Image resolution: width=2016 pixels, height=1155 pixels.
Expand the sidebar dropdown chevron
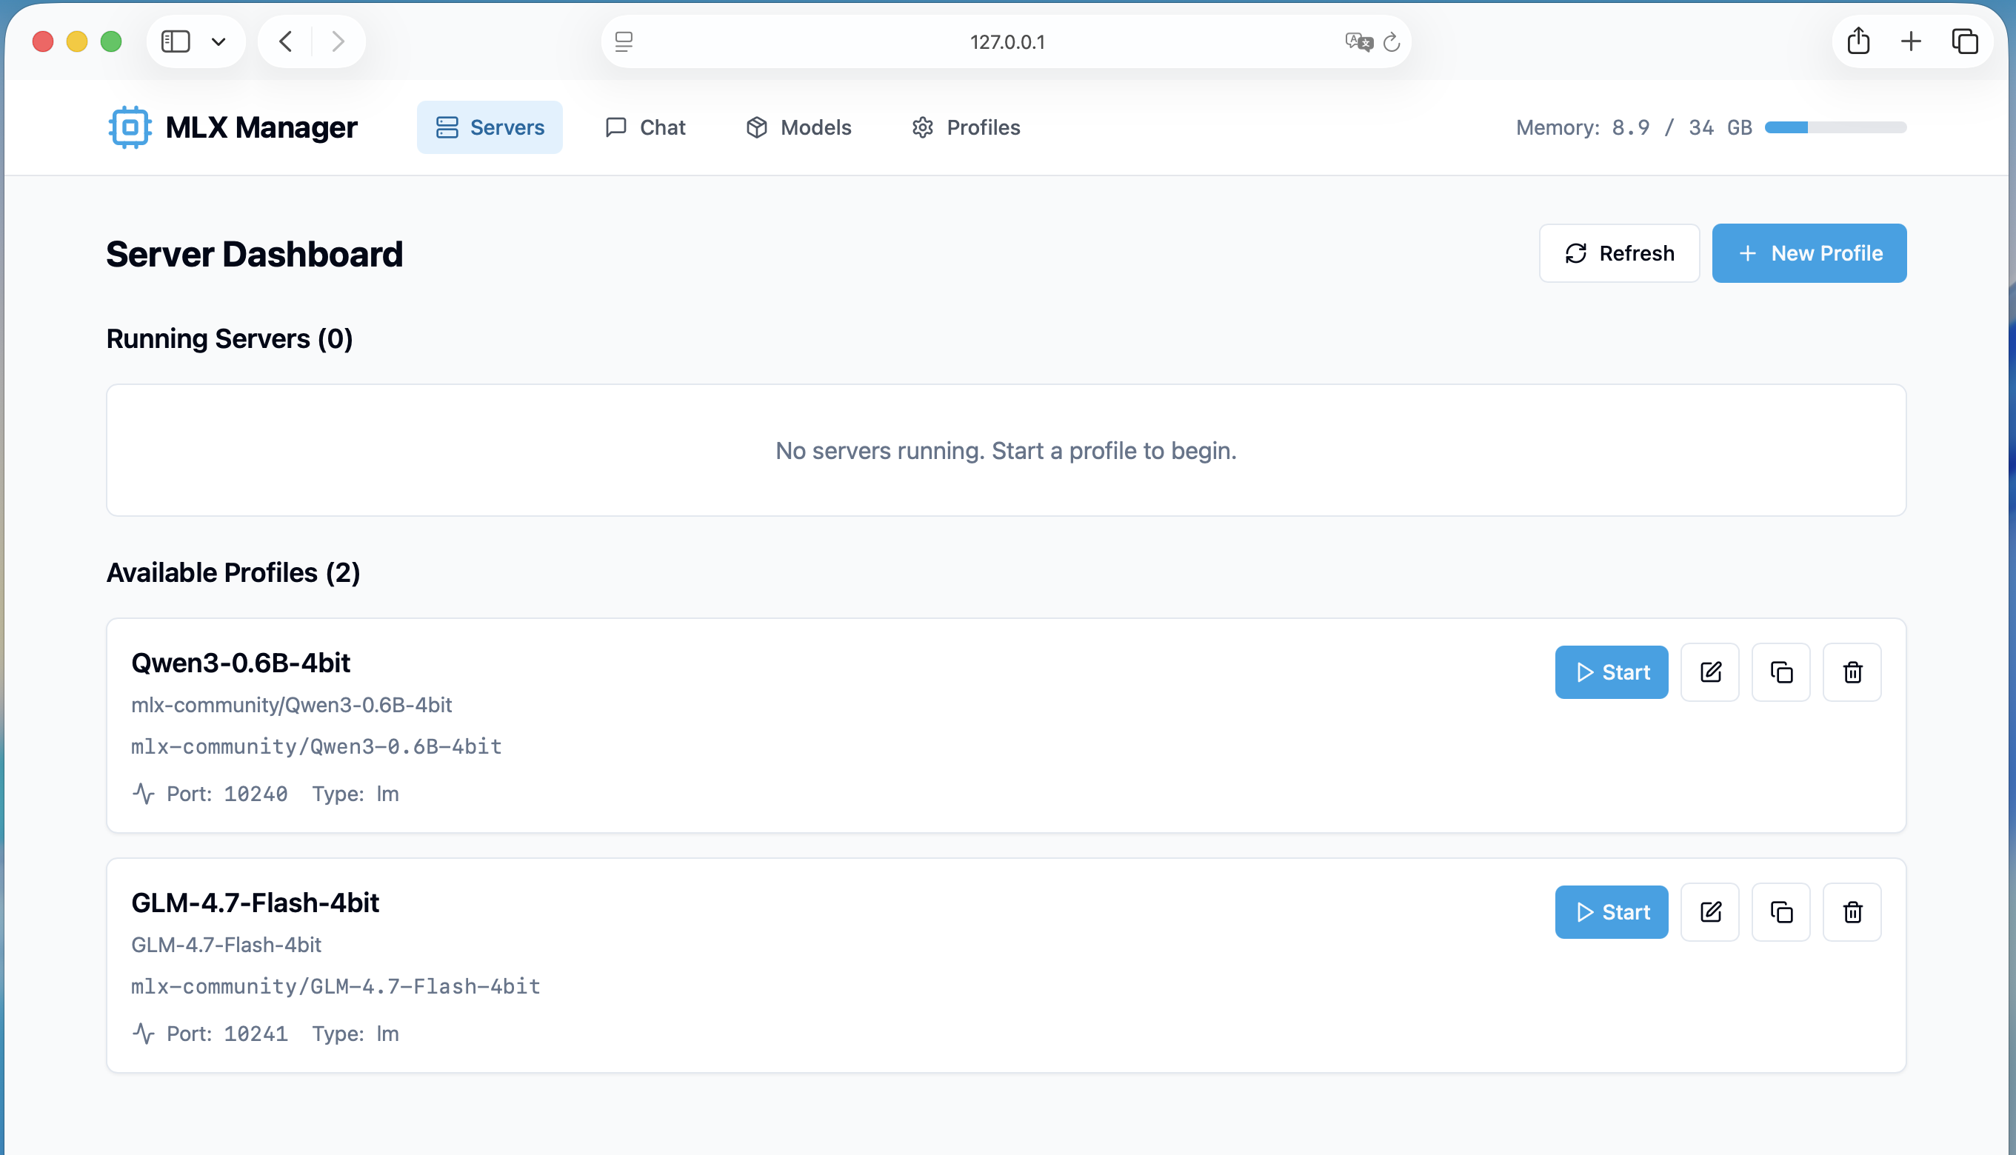point(218,41)
